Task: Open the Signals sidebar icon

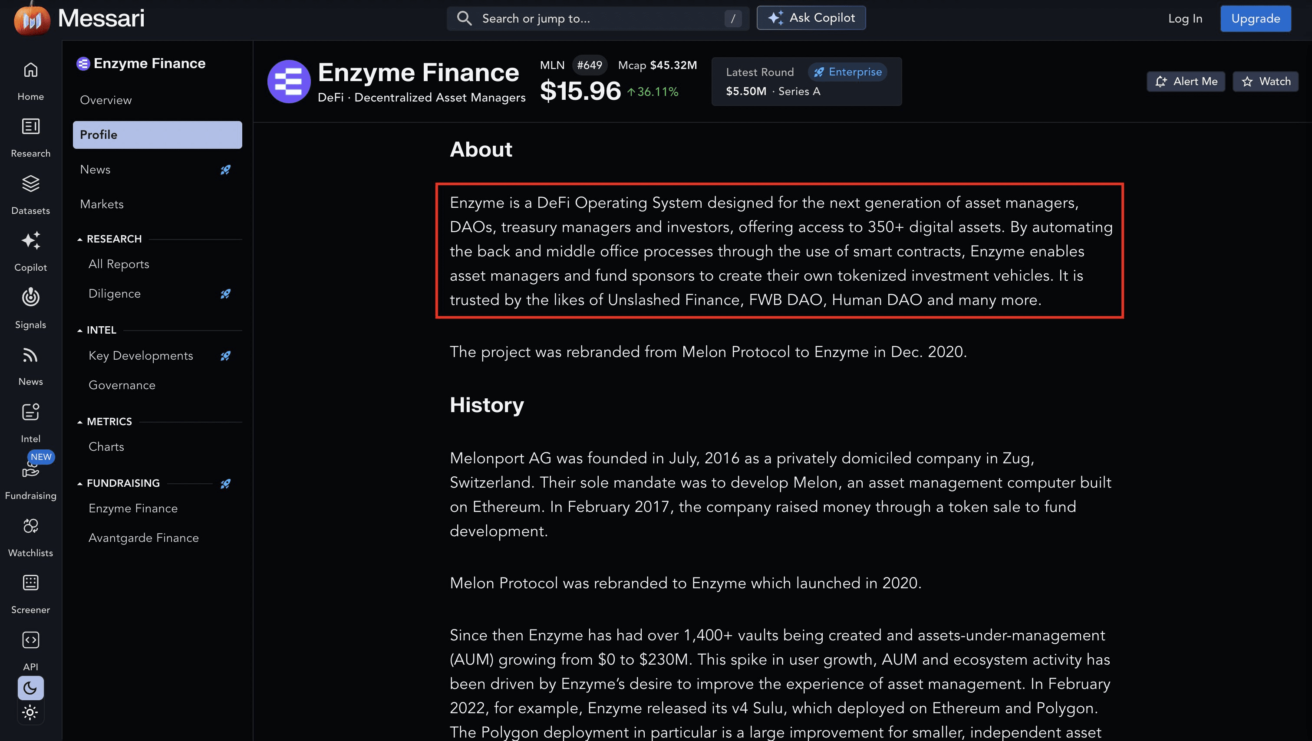Action: 30,297
